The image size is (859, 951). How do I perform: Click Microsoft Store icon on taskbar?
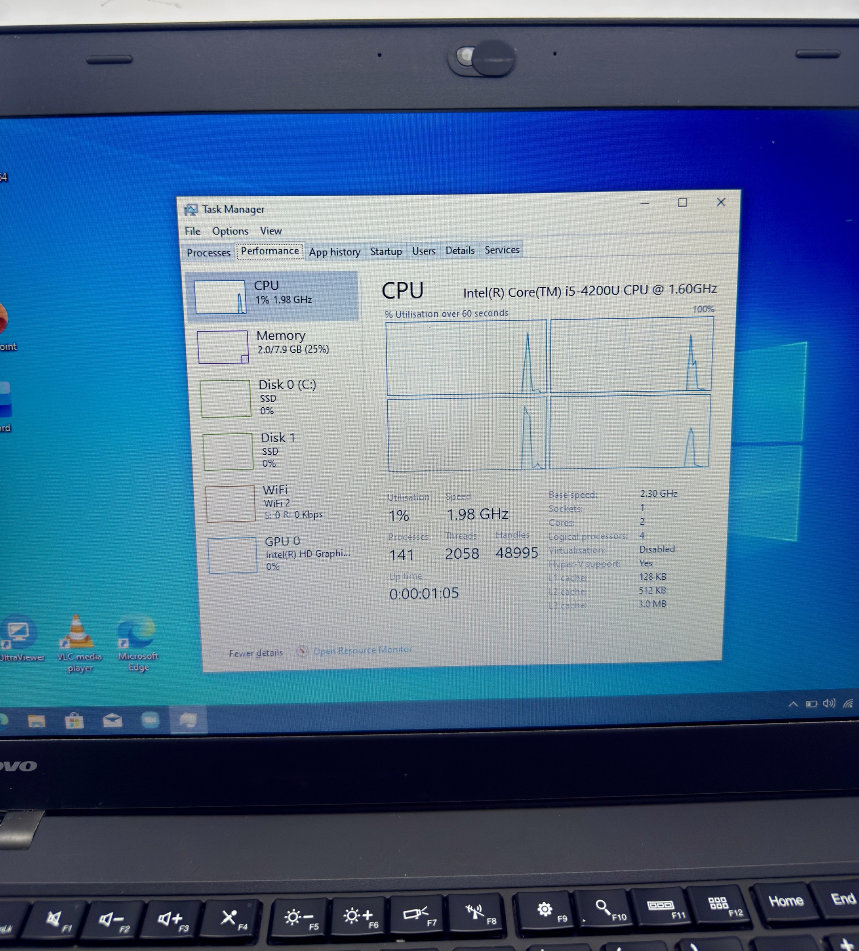pyautogui.click(x=74, y=721)
